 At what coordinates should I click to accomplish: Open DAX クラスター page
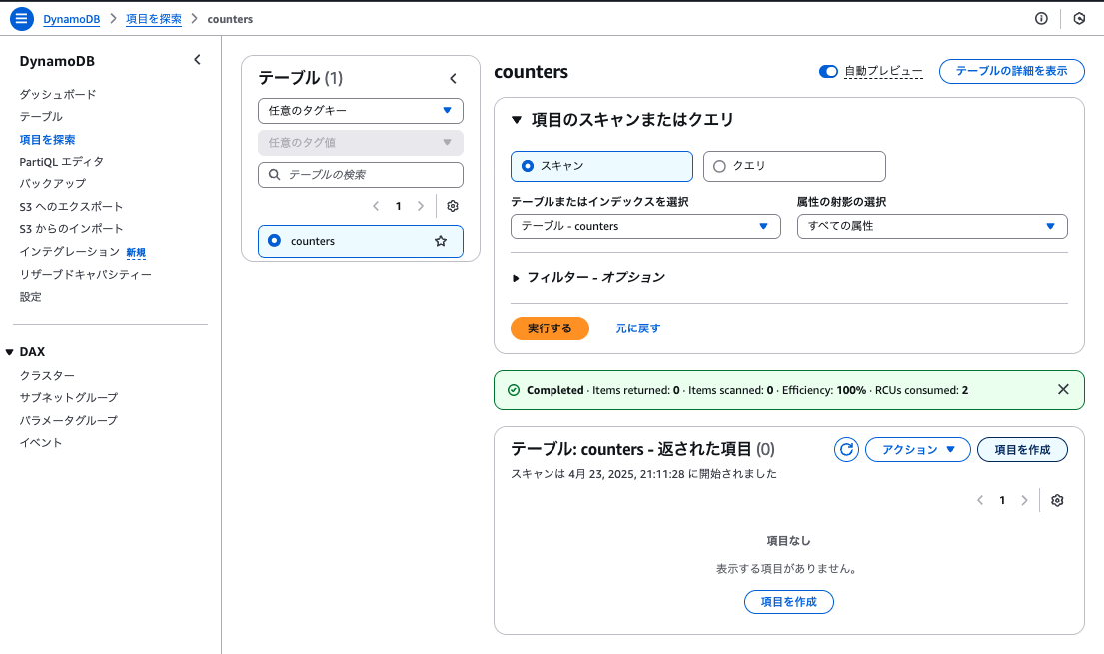coord(47,376)
